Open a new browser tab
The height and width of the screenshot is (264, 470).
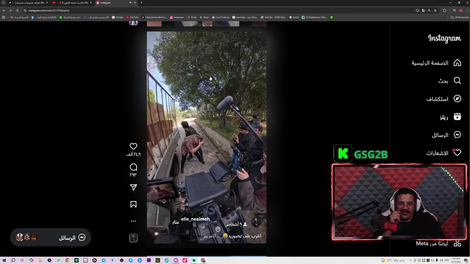coord(141,3)
